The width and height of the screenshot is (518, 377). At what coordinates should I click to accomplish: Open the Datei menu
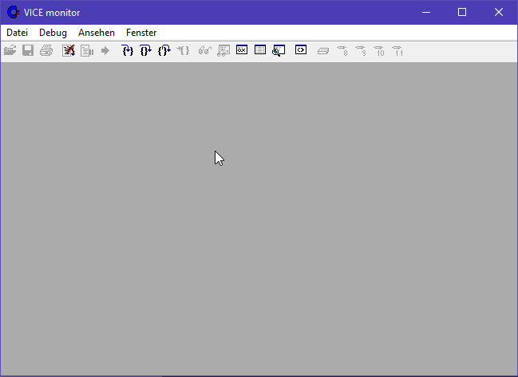coord(17,33)
